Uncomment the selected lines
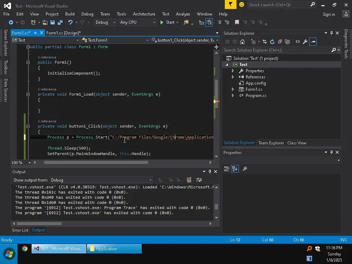 coord(227,22)
